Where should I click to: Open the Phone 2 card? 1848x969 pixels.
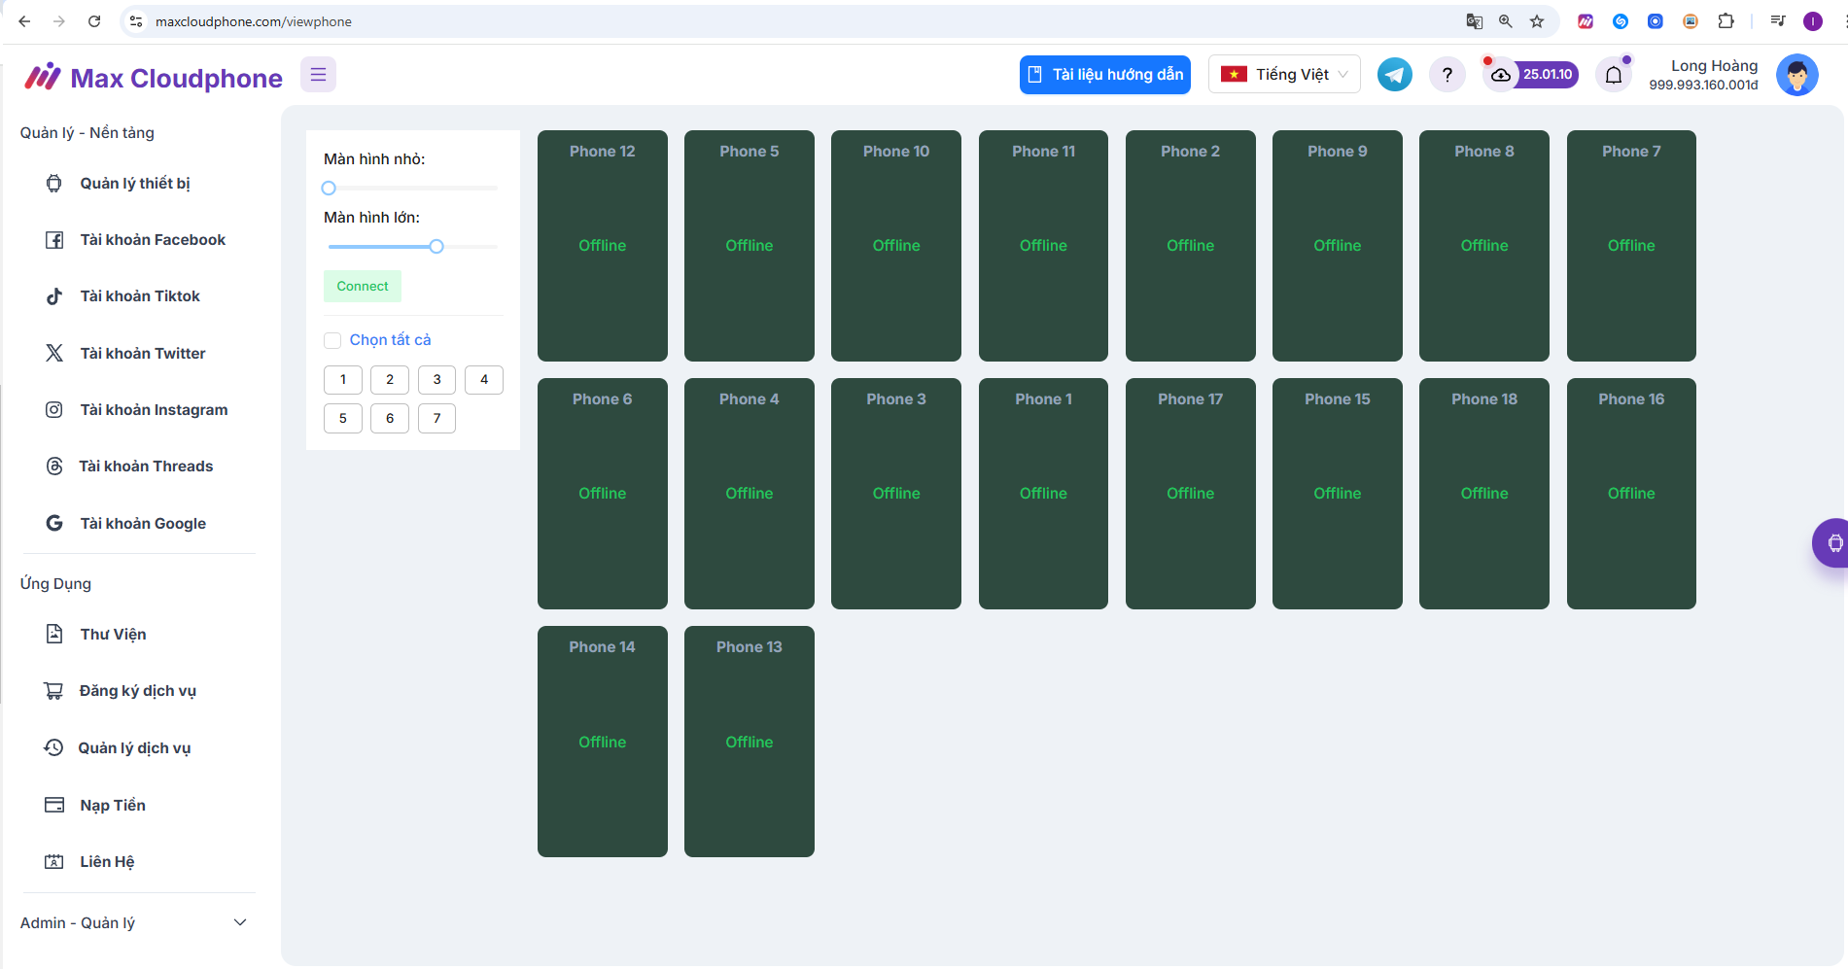coord(1191,246)
